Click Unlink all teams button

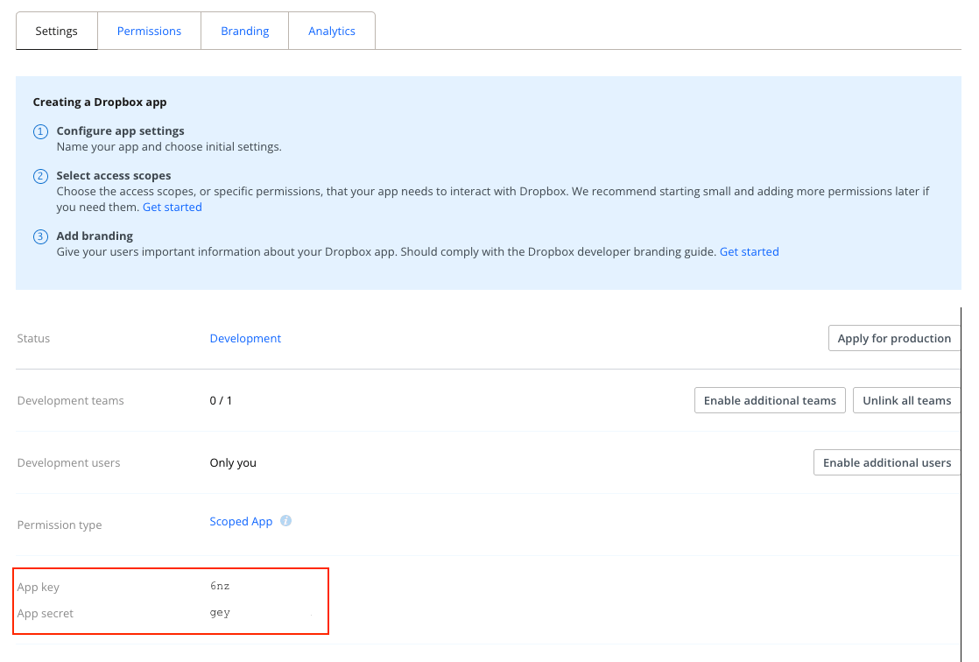906,400
